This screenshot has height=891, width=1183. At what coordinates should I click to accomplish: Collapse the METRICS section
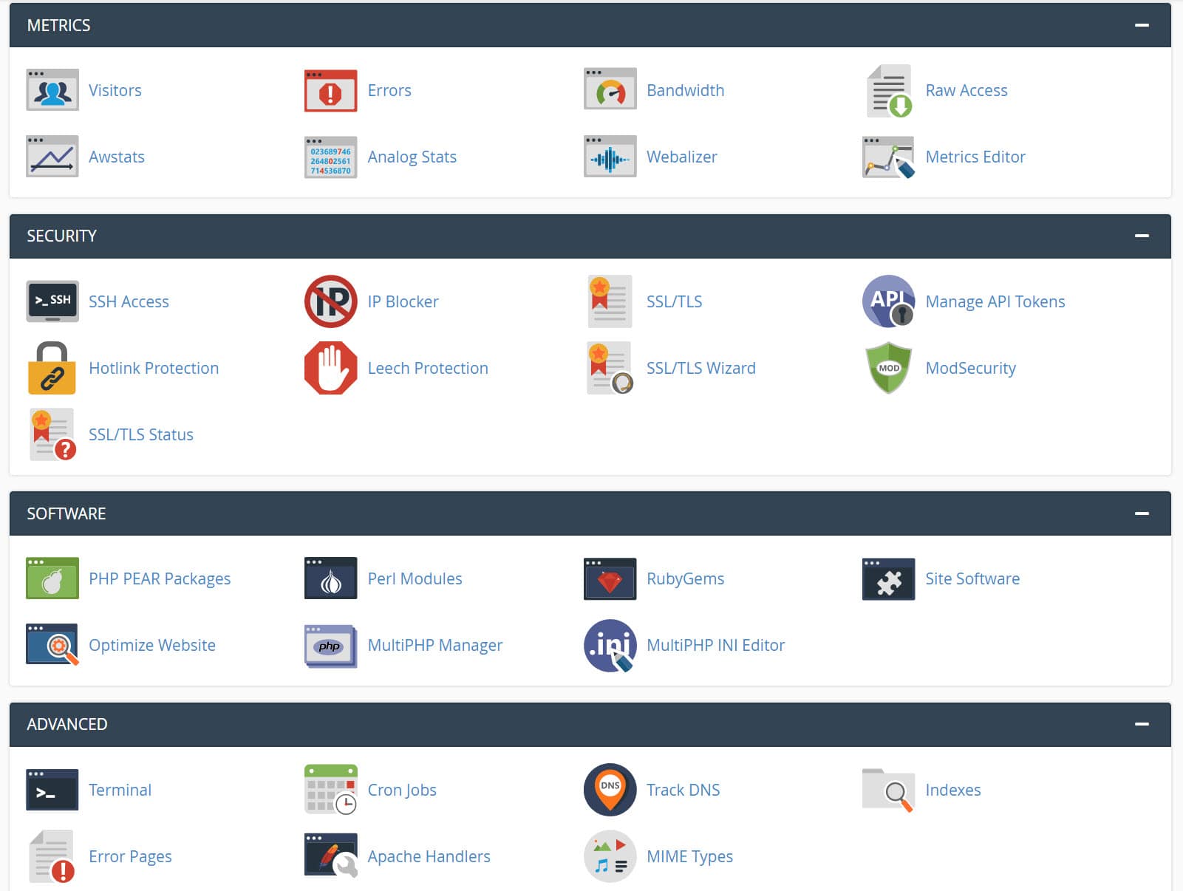1143,24
